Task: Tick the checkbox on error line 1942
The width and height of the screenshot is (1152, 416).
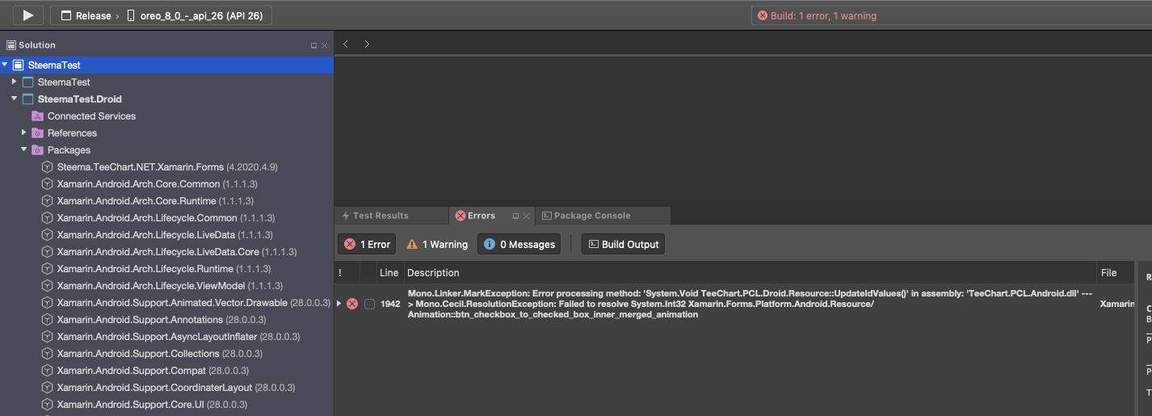Action: tap(369, 304)
